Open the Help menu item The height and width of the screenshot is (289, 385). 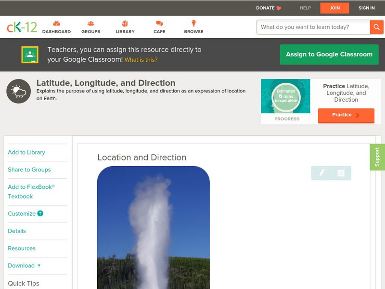305,8
